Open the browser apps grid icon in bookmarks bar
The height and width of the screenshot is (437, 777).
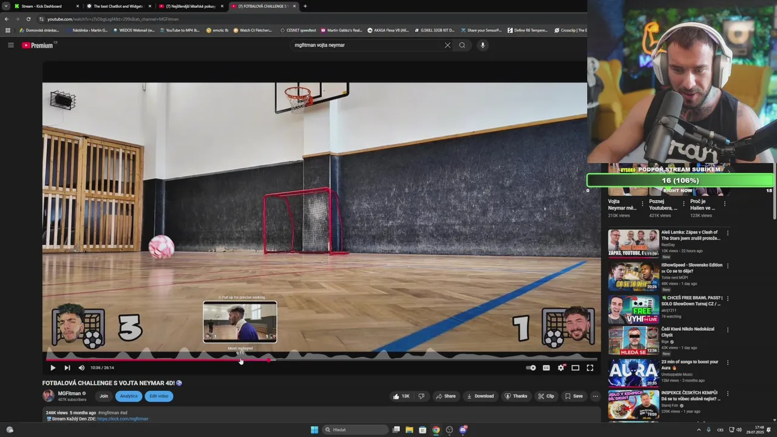[x=8, y=30]
